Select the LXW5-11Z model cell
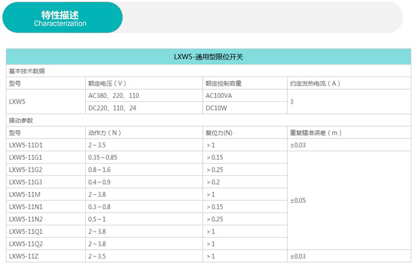 [x=46, y=256]
